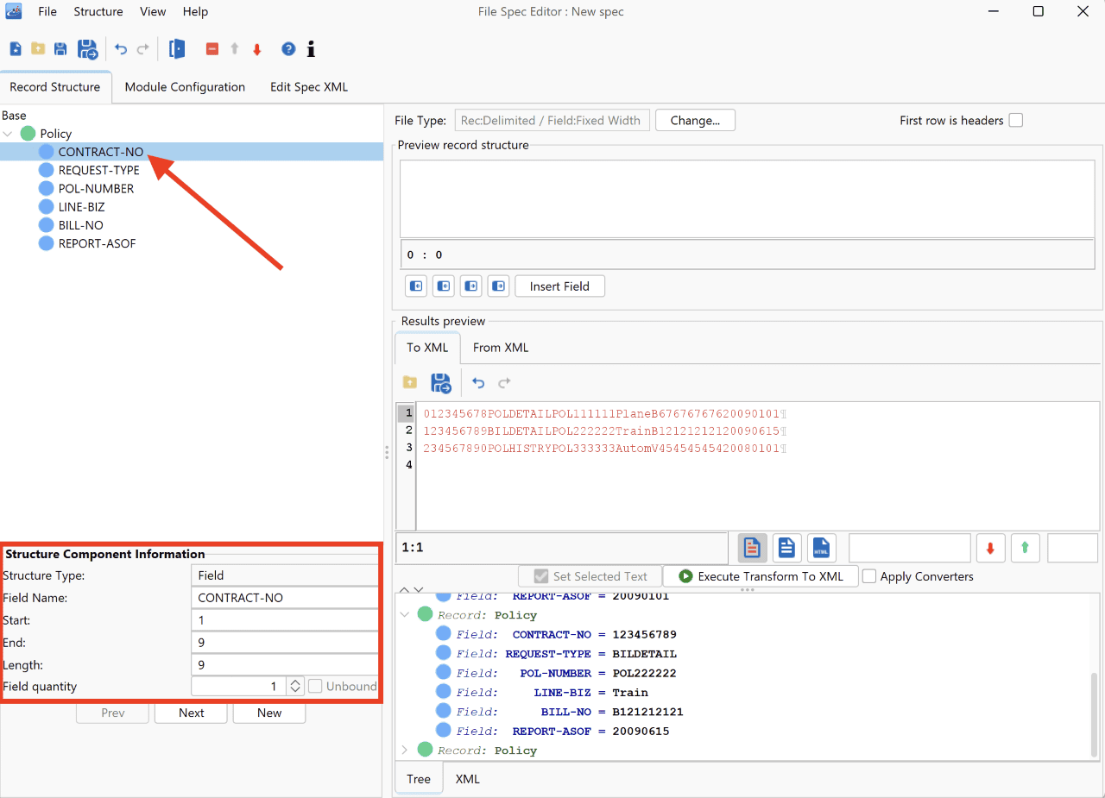Image resolution: width=1105 pixels, height=798 pixels.
Task: Click line 2 of the sample data text
Action: (604, 430)
